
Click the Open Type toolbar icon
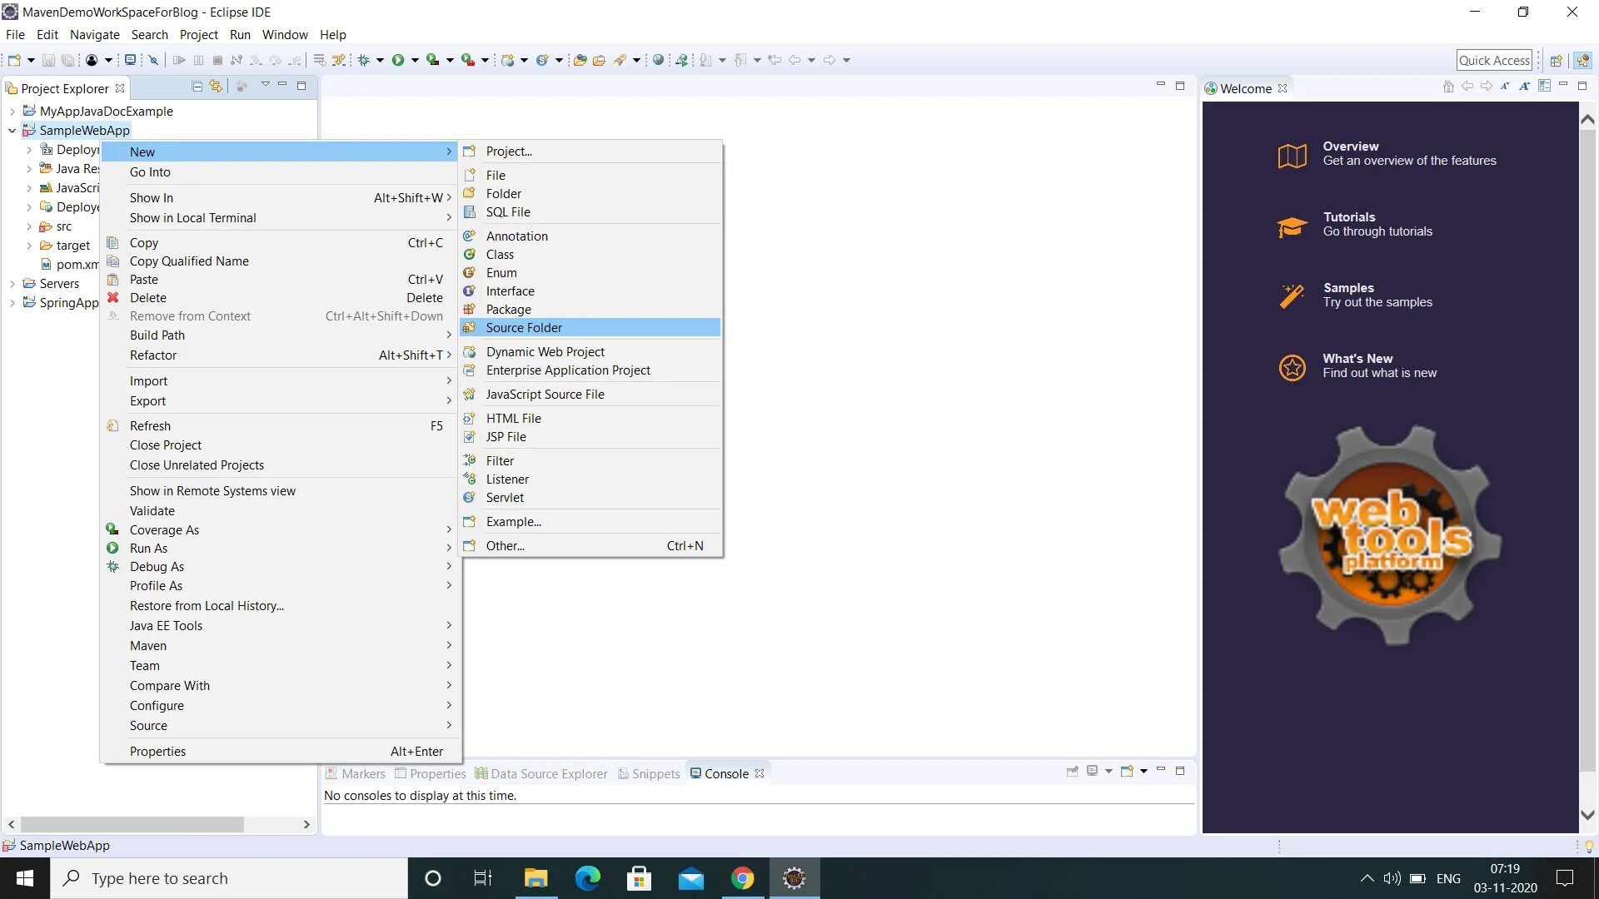coord(580,60)
